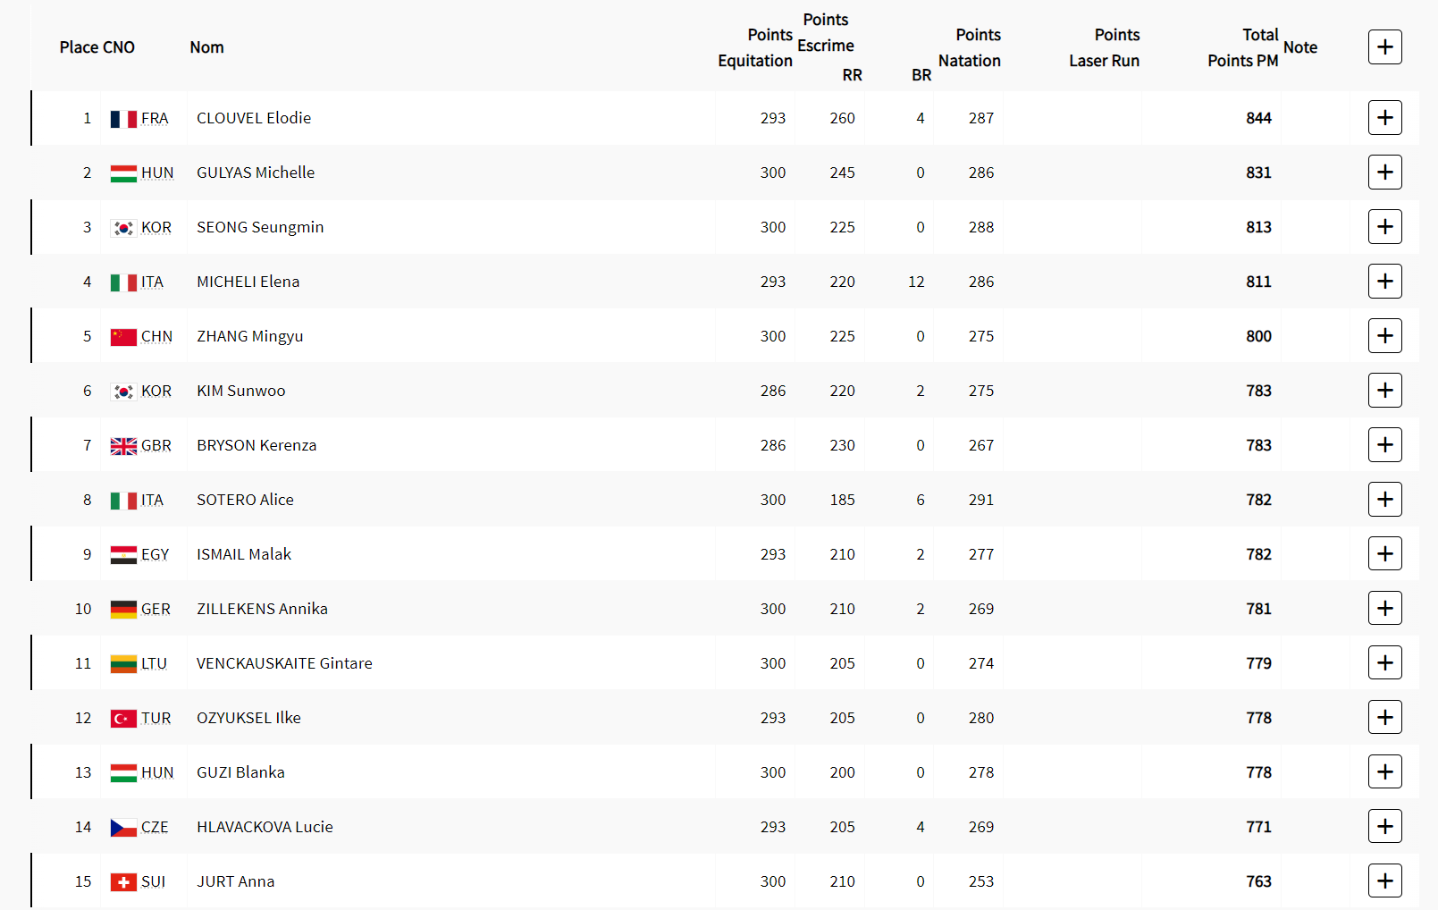Show KIM Sunwoo details via plus icon

(1384, 391)
